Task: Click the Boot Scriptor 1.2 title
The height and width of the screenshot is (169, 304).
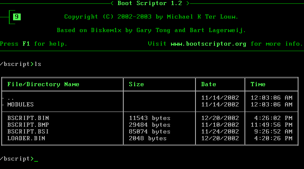Action: point(149,3)
